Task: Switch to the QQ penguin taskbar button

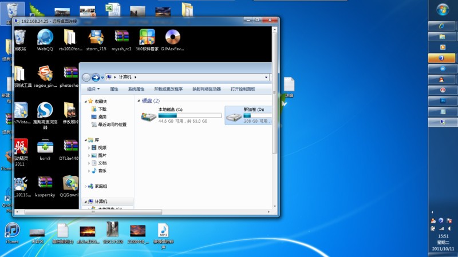Action: (x=441, y=79)
